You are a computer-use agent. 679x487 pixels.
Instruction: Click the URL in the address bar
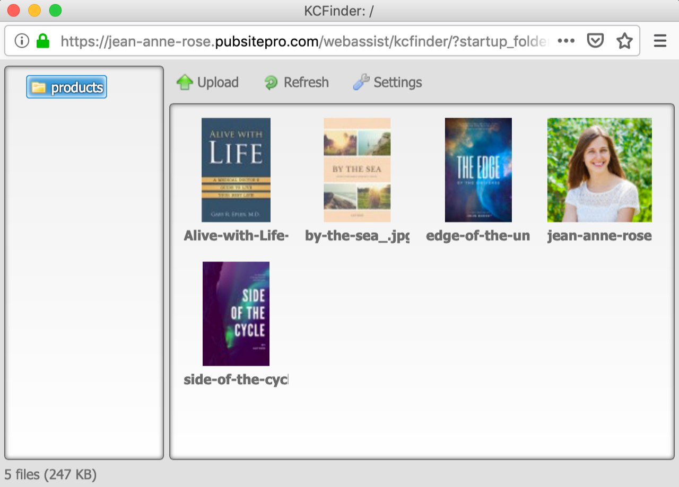[304, 41]
